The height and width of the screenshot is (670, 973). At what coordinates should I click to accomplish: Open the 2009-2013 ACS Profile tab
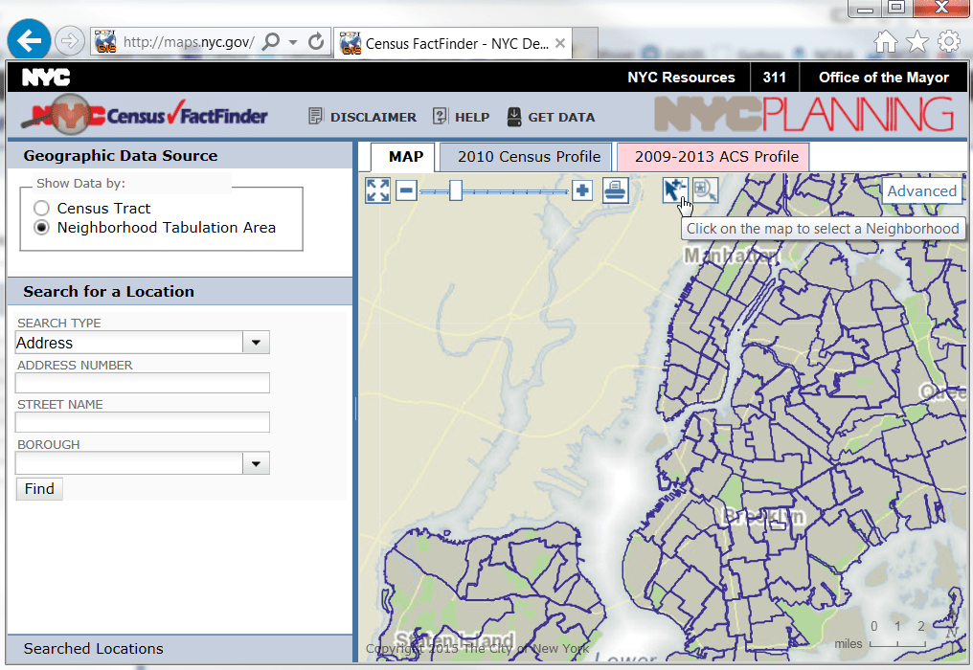(711, 156)
